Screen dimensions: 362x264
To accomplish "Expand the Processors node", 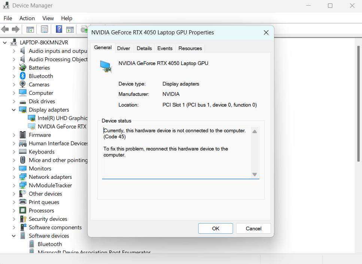I will pyautogui.click(x=14, y=211).
